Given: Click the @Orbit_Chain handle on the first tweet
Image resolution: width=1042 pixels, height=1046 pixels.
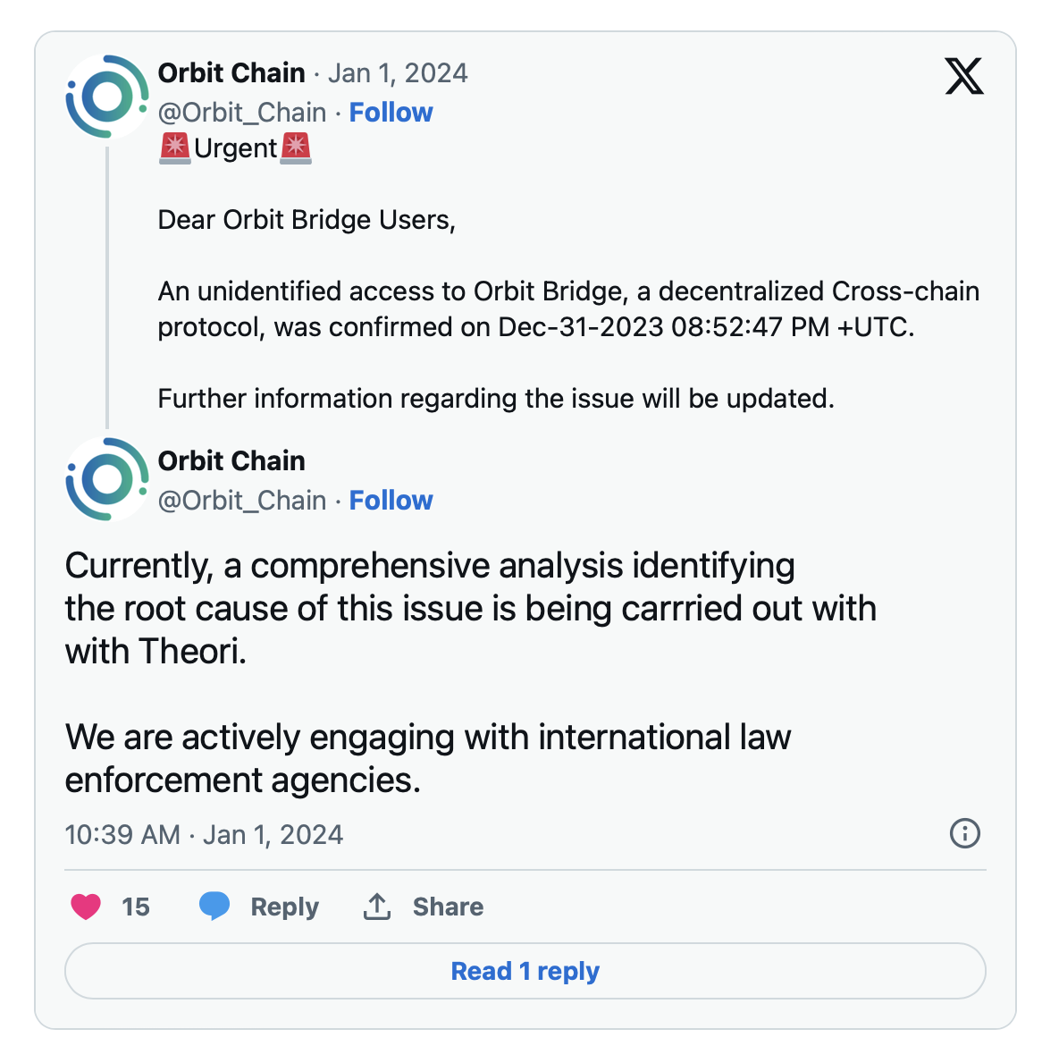Looking at the screenshot, I should tap(242, 113).
